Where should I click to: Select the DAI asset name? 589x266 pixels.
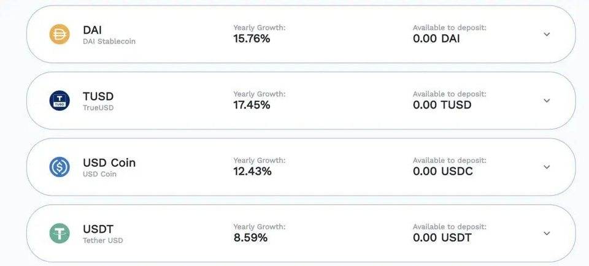tap(93, 30)
